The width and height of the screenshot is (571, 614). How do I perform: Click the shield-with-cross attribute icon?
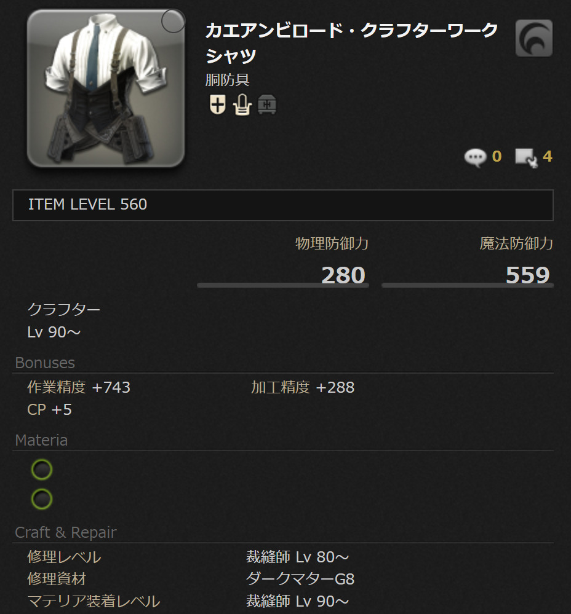click(x=217, y=104)
